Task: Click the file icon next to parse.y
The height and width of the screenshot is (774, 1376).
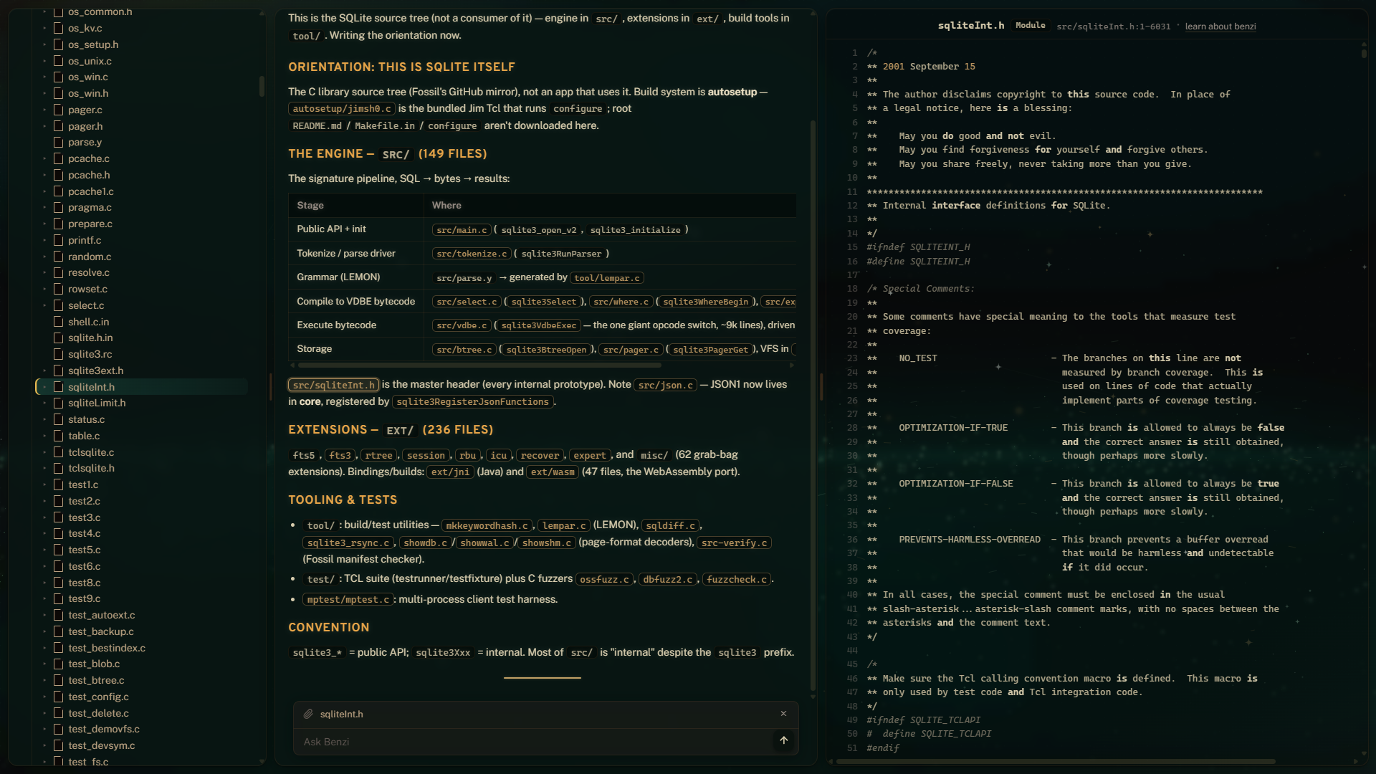Action: tap(59, 143)
